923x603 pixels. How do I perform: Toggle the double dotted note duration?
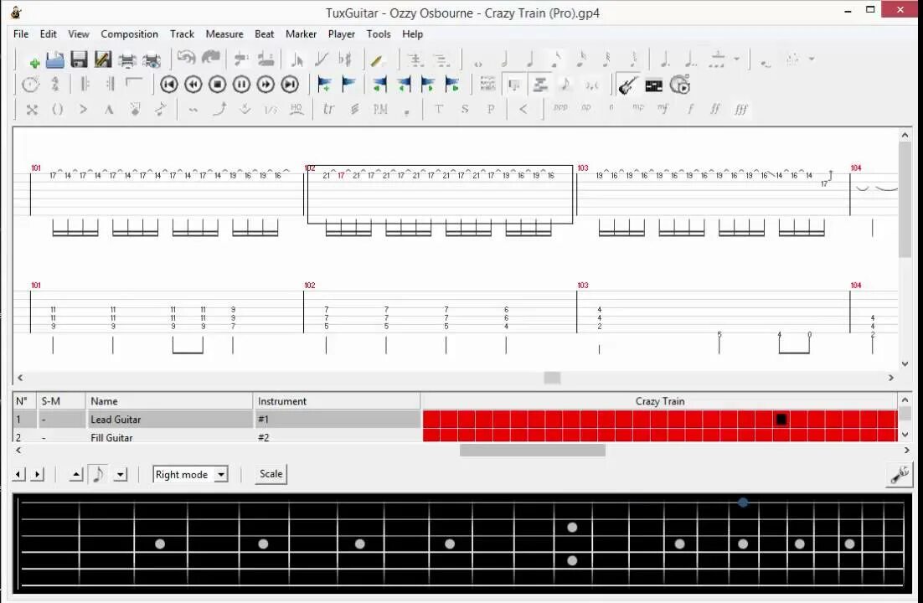(x=690, y=59)
